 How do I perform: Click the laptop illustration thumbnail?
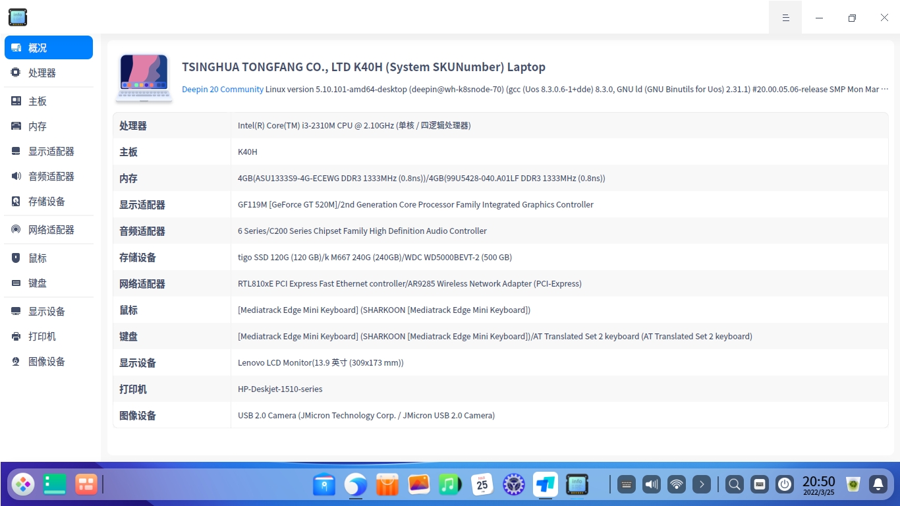click(144, 78)
